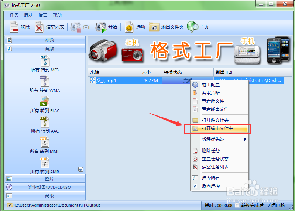
Task: Click the delete task (删除任务) menu icon
Action: [195, 150]
